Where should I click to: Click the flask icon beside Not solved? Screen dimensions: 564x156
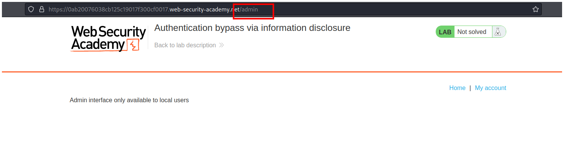(x=497, y=32)
